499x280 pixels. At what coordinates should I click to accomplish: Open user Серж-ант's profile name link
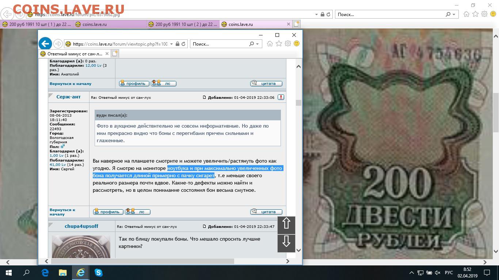[x=69, y=97]
